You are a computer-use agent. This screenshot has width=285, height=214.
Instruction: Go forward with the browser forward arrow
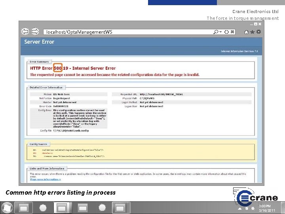pos(35,31)
